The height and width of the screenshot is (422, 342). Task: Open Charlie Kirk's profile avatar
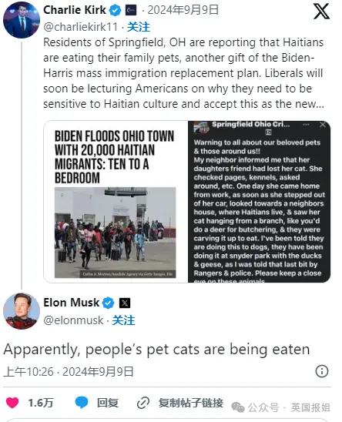(x=22, y=19)
